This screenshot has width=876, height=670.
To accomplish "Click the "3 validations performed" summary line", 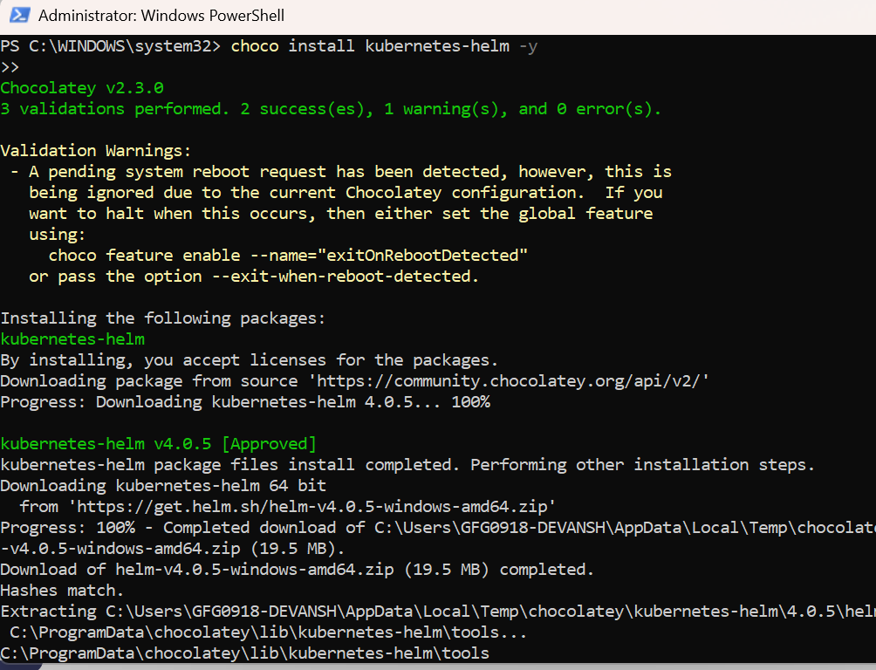I will pyautogui.click(x=331, y=109).
